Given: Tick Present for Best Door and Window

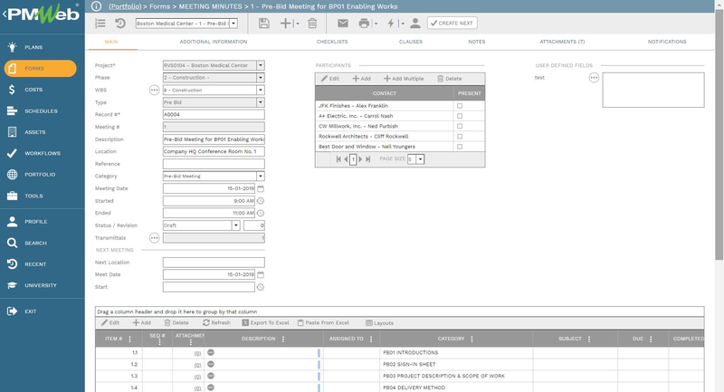Looking at the screenshot, I should [x=460, y=146].
